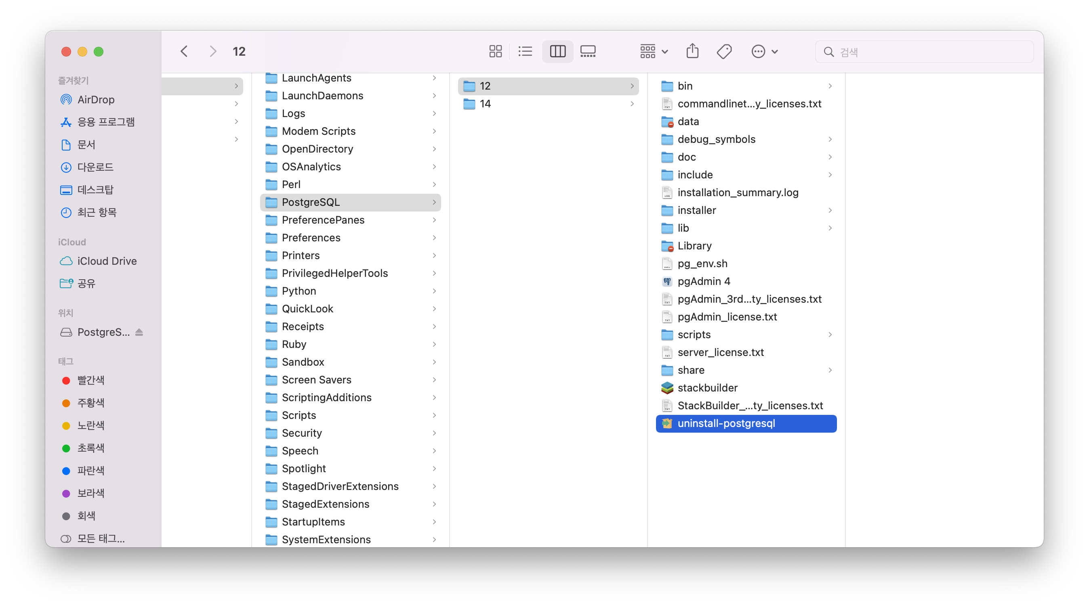
Task: Click the search field
Action: click(924, 52)
